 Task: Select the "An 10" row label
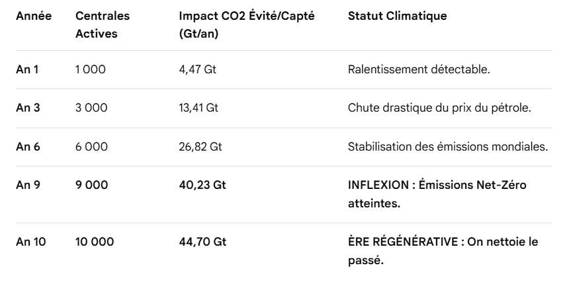pyautogui.click(x=30, y=242)
